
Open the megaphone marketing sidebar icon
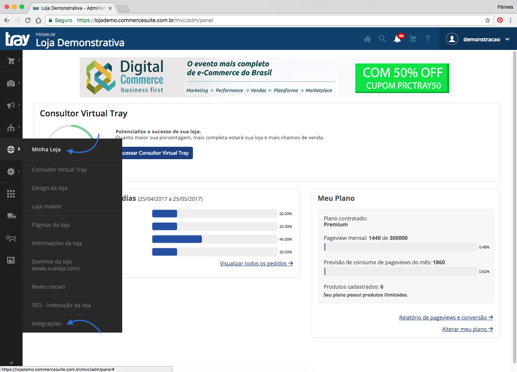11,105
